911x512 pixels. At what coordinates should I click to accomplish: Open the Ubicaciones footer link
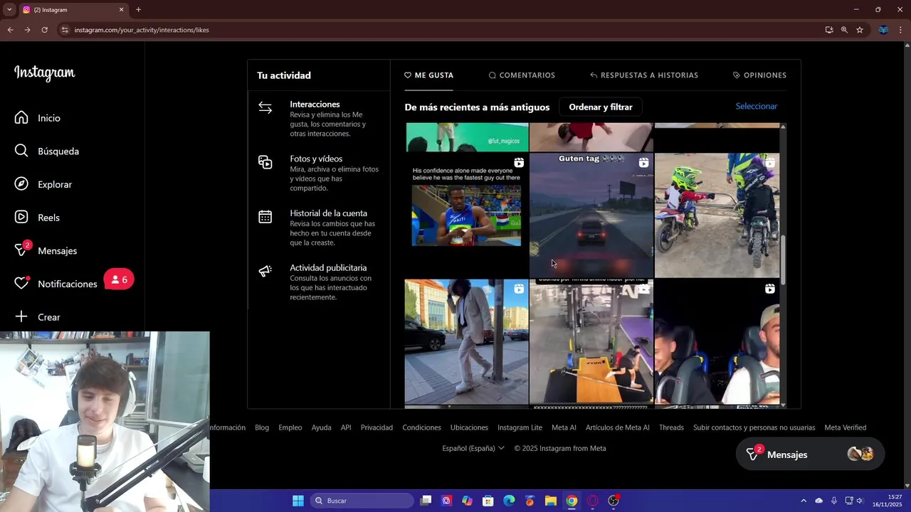(469, 427)
